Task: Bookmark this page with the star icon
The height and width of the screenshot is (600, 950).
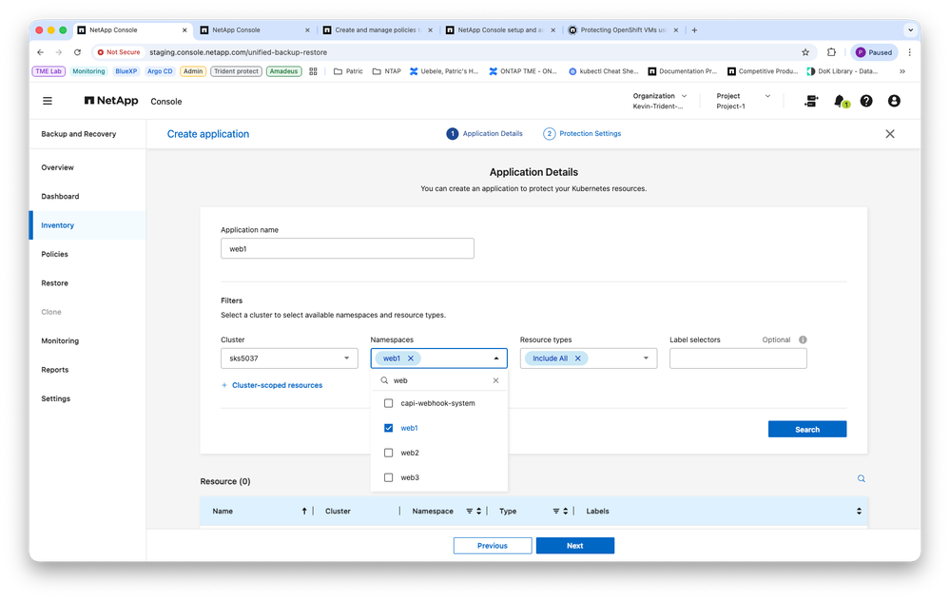Action: coord(805,52)
